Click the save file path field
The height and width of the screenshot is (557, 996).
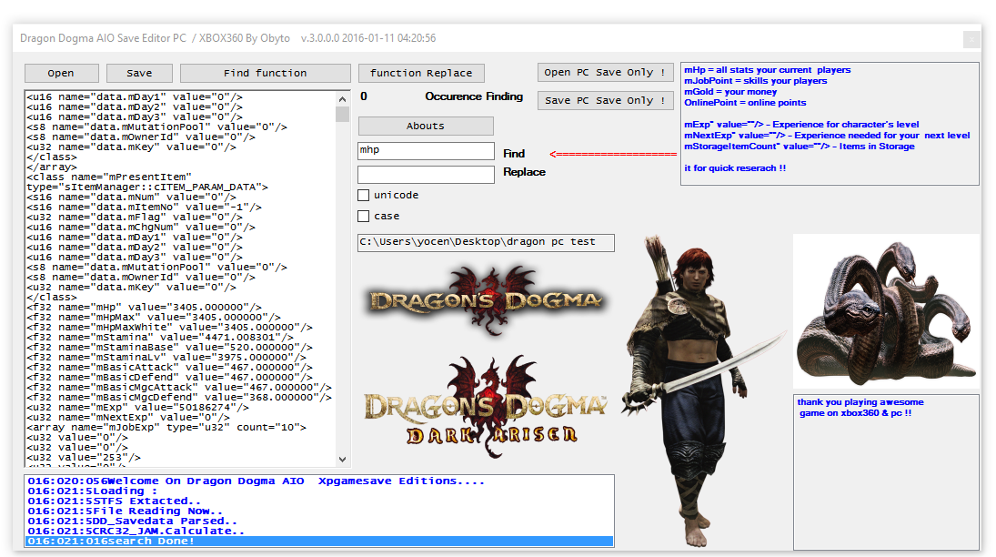(486, 242)
